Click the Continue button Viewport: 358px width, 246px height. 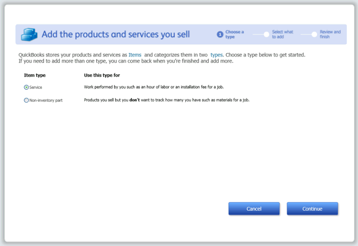tap(312, 209)
